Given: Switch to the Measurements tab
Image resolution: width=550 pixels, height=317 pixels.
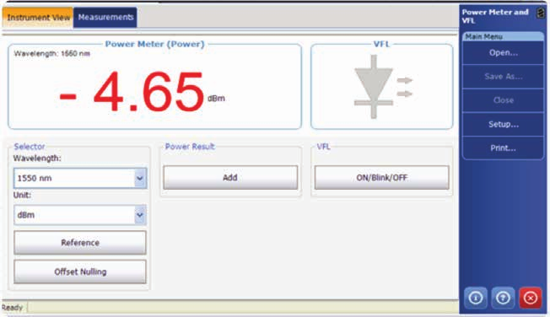Looking at the screenshot, I should coord(105,17).
